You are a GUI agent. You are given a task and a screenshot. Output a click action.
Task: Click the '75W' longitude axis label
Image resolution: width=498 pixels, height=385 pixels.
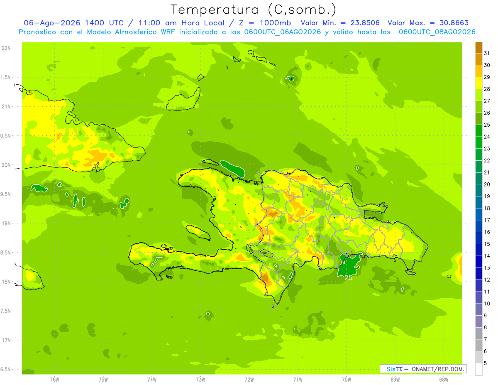103,380
